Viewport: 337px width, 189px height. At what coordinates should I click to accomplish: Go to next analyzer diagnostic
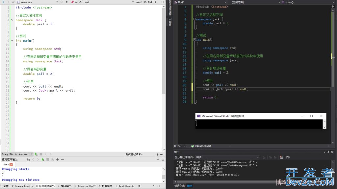[x=50, y=154]
